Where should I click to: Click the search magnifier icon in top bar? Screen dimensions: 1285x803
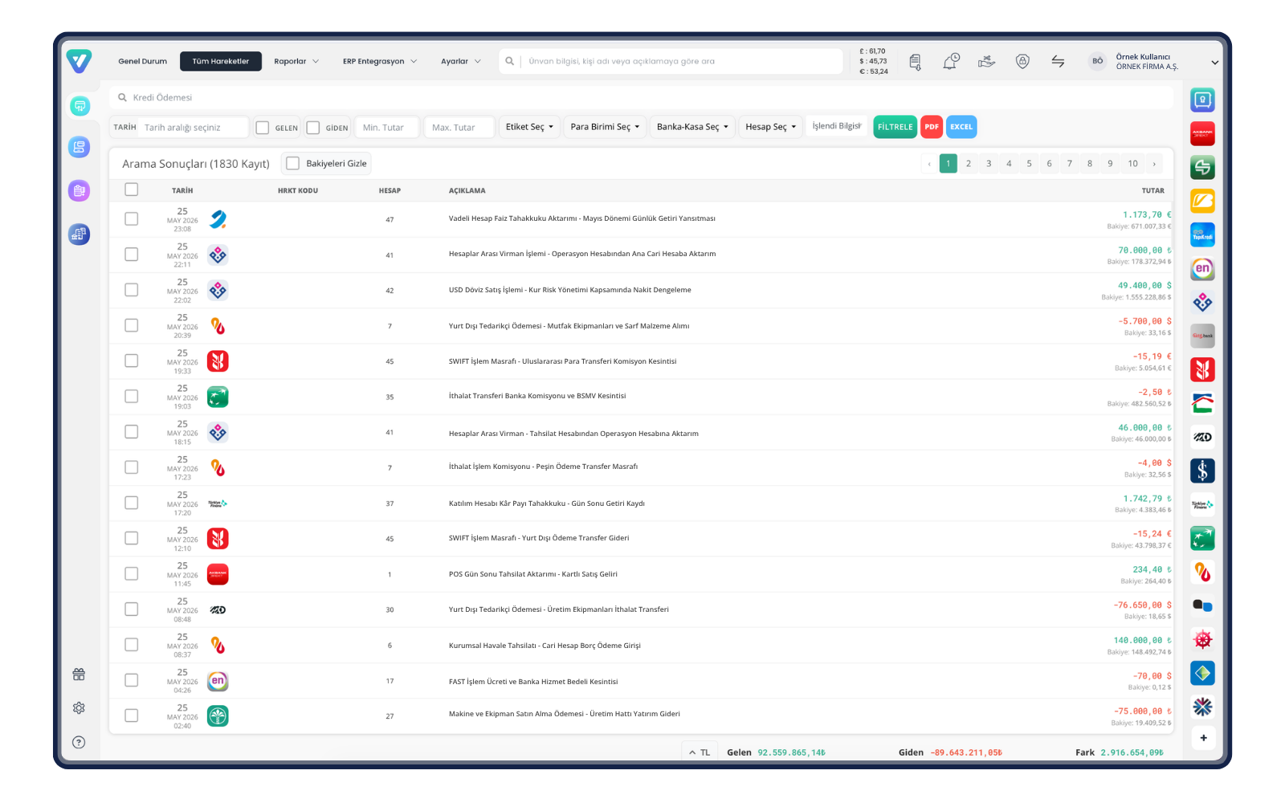(x=509, y=61)
